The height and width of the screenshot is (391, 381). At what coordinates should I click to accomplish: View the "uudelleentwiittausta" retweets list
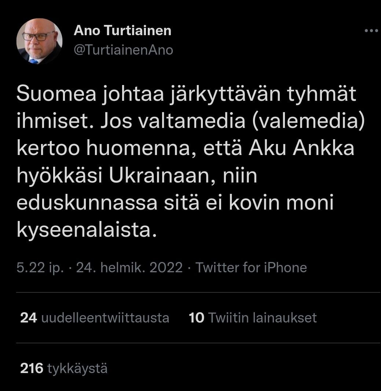point(105,318)
